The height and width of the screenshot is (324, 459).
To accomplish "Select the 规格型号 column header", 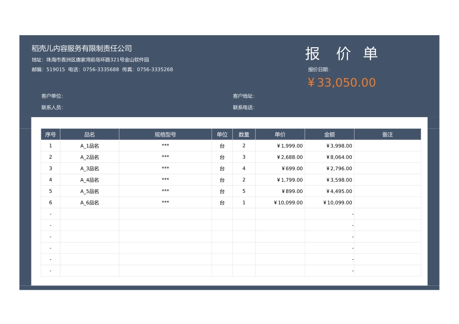I will (x=165, y=134).
